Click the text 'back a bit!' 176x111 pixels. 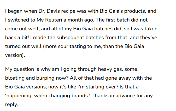[17, 38]
